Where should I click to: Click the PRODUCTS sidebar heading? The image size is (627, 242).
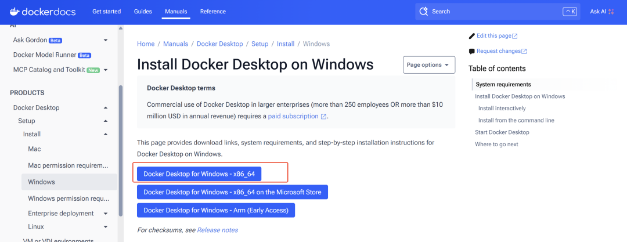click(x=27, y=93)
